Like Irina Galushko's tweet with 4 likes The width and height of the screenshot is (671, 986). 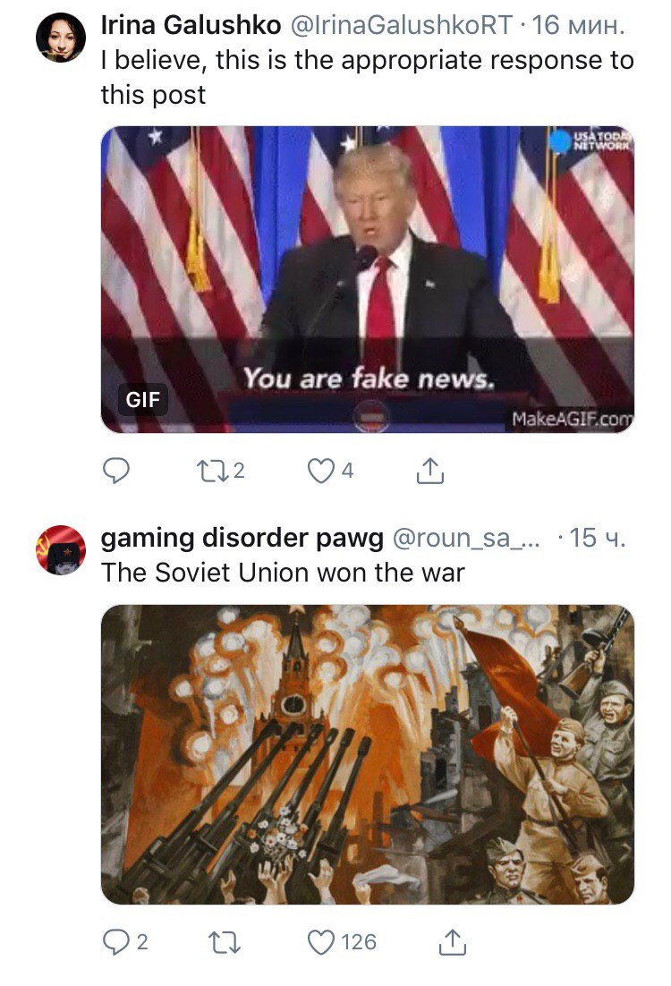(x=331, y=471)
